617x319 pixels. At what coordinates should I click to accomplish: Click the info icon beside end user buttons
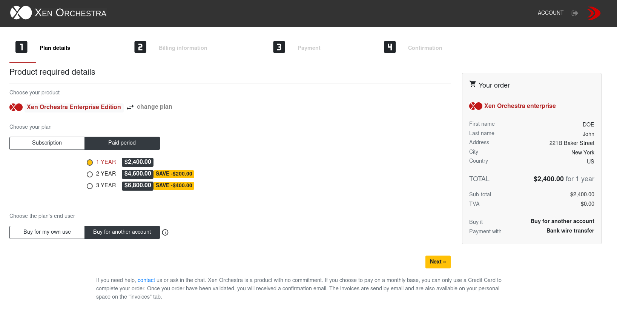[x=165, y=233]
